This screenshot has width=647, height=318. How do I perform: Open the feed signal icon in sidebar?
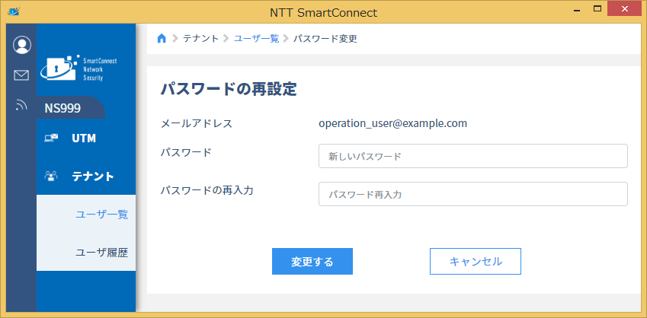pos(21,105)
